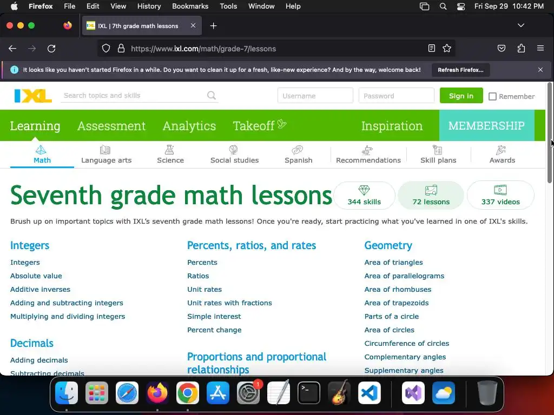Open Skill plans section
Screen dimensions: 554x415
tap(438, 155)
